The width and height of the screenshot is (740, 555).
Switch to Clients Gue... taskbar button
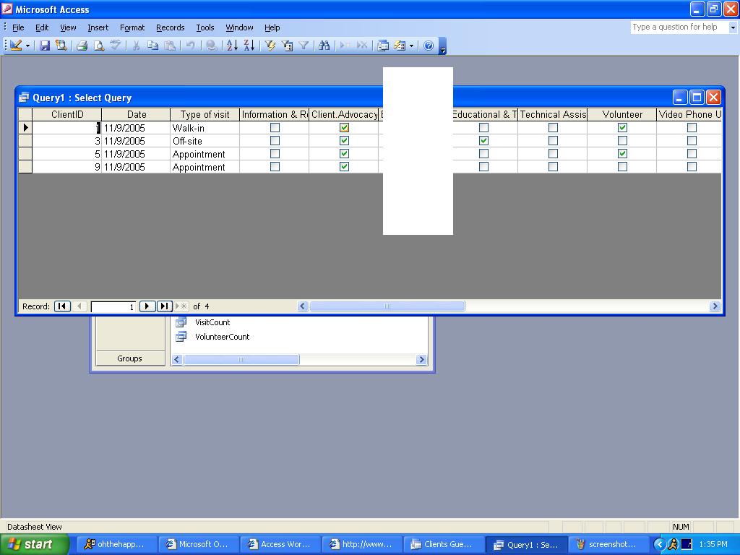(x=444, y=544)
